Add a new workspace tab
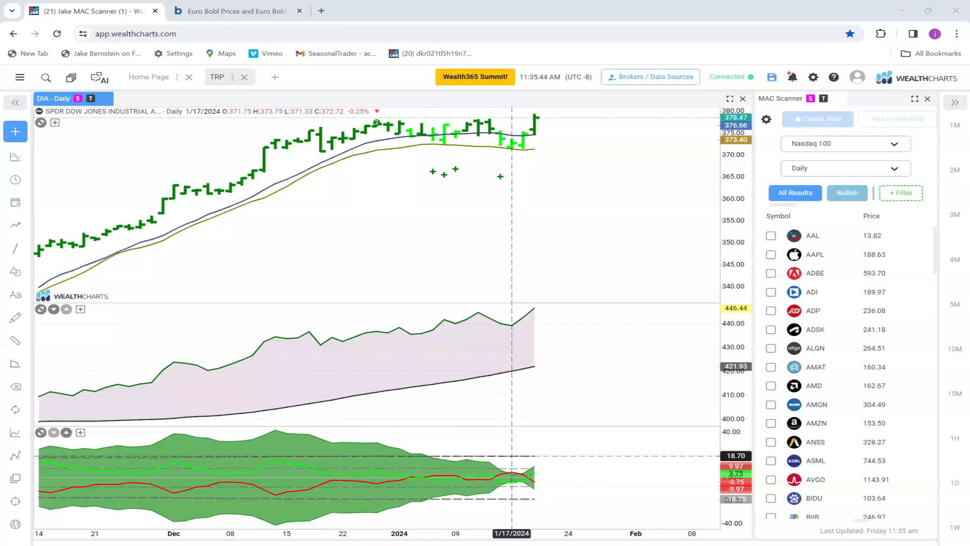This screenshot has height=546, width=970. pos(275,77)
